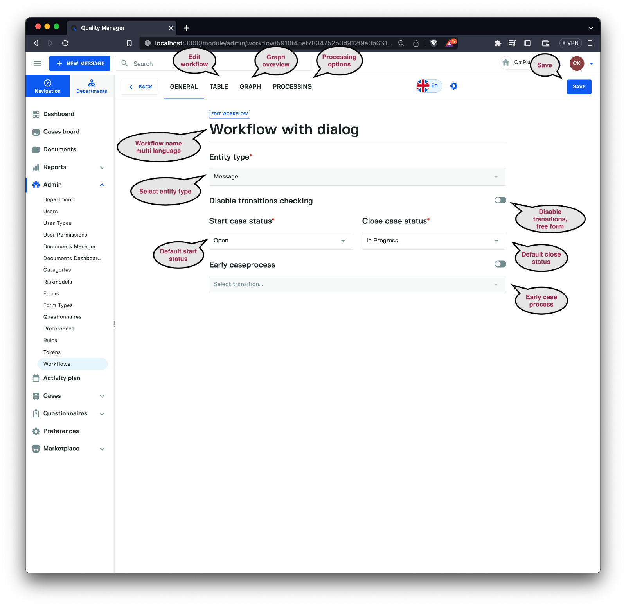Open the hamburger menu icon
Image resolution: width=626 pixels, height=607 pixels.
tap(38, 63)
